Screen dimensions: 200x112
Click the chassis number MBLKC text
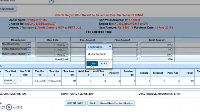click(40, 24)
